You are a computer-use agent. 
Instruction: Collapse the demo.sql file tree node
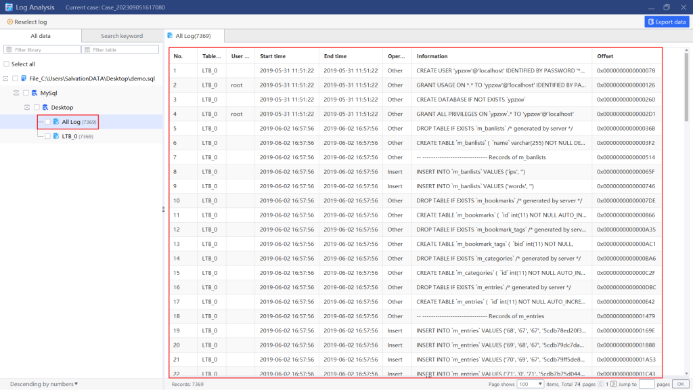[6, 79]
